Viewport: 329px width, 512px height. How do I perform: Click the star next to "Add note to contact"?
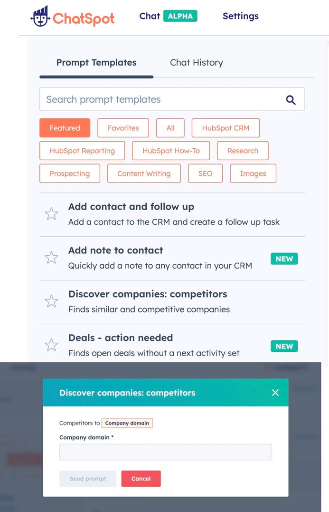pyautogui.click(x=51, y=257)
